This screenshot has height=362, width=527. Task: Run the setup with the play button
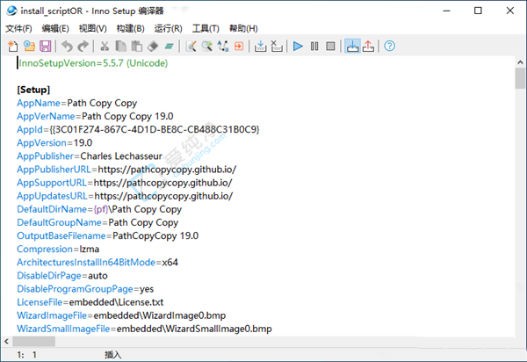point(298,46)
